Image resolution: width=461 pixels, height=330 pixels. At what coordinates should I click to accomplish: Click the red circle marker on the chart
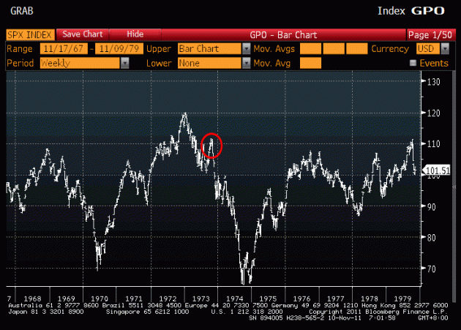(x=211, y=146)
